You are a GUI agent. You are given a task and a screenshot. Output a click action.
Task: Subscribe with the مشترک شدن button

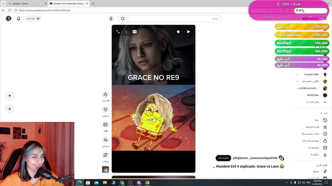(223, 158)
